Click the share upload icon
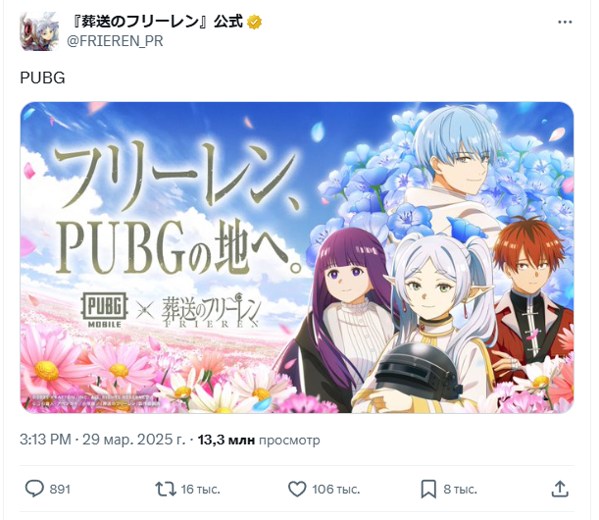 pos(560,489)
